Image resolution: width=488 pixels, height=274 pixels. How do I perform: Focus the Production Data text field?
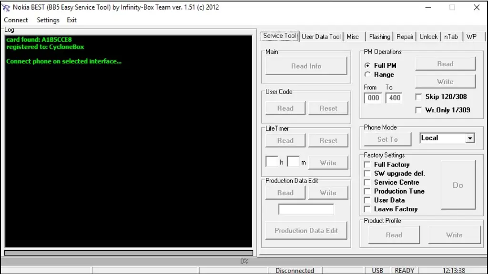click(x=306, y=209)
